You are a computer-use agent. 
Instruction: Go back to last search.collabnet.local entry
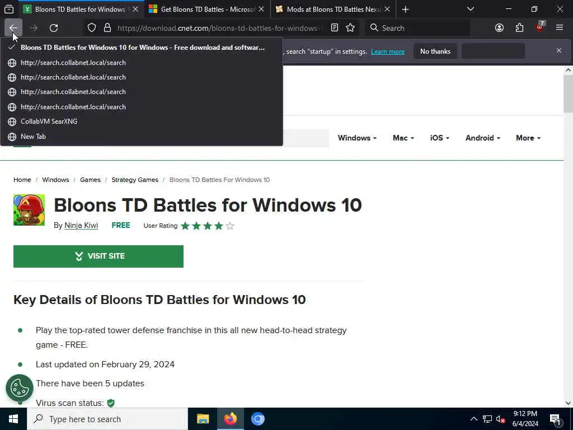[x=142, y=107]
